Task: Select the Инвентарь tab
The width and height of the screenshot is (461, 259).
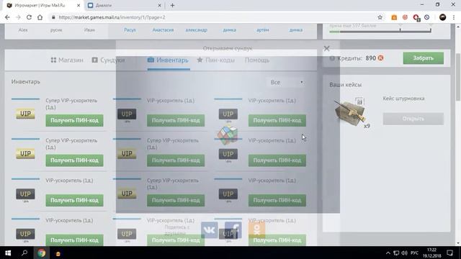Action: point(168,60)
